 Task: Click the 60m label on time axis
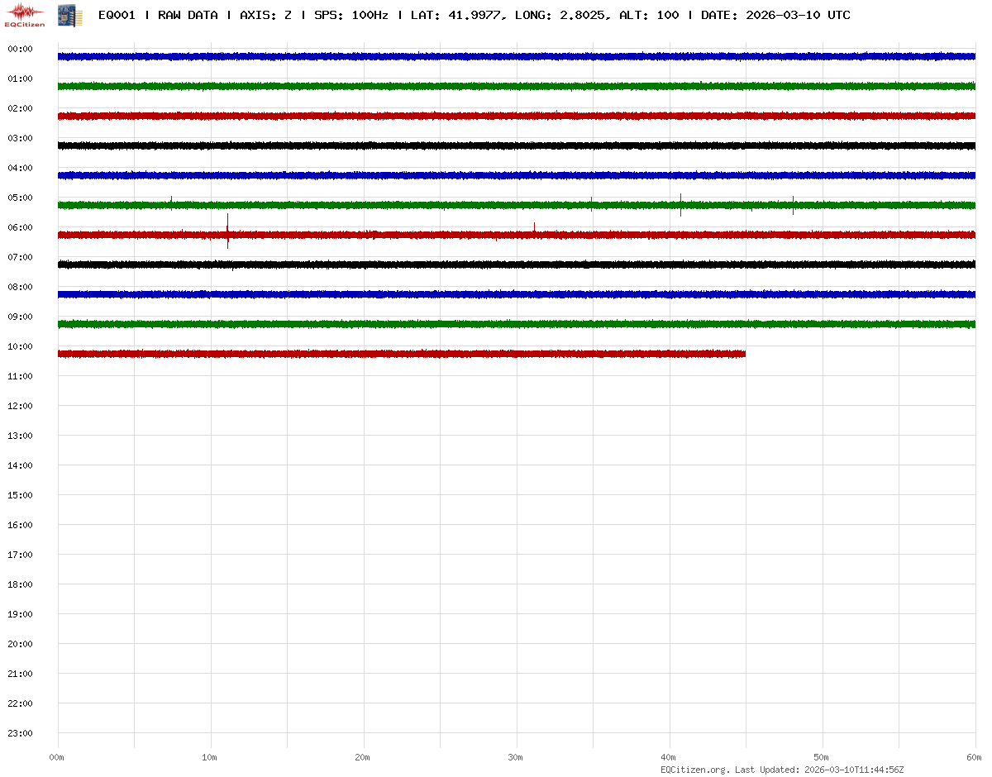[975, 757]
